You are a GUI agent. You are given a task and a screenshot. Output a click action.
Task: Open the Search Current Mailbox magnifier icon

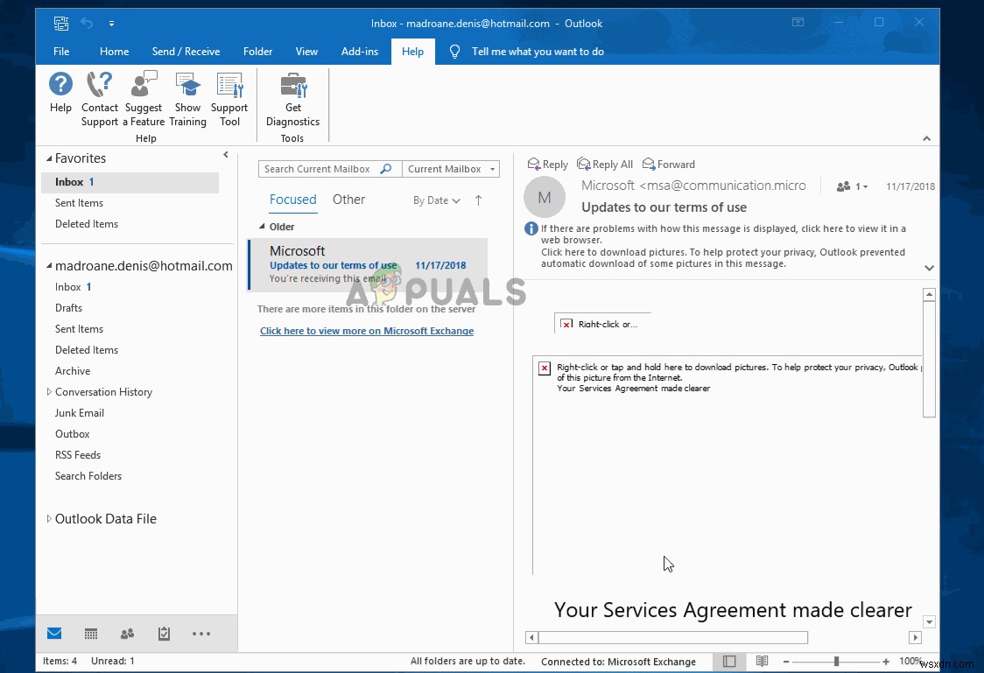pyautogui.click(x=385, y=168)
